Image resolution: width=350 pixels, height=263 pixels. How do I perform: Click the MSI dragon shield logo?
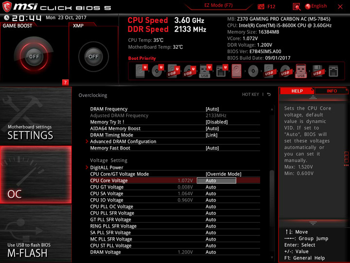(x=7, y=7)
